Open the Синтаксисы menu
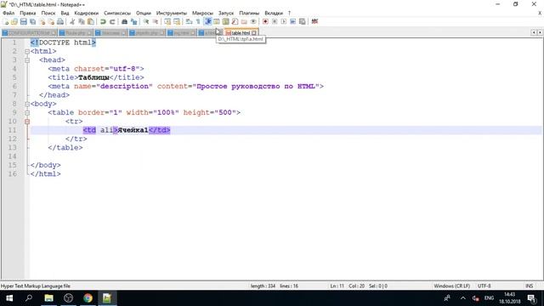The image size is (544, 306). coord(117,13)
